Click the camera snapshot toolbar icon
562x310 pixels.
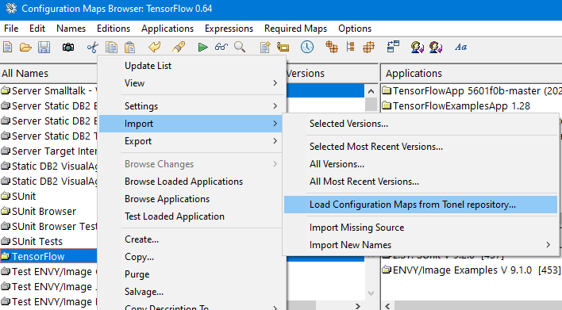pos(68,48)
